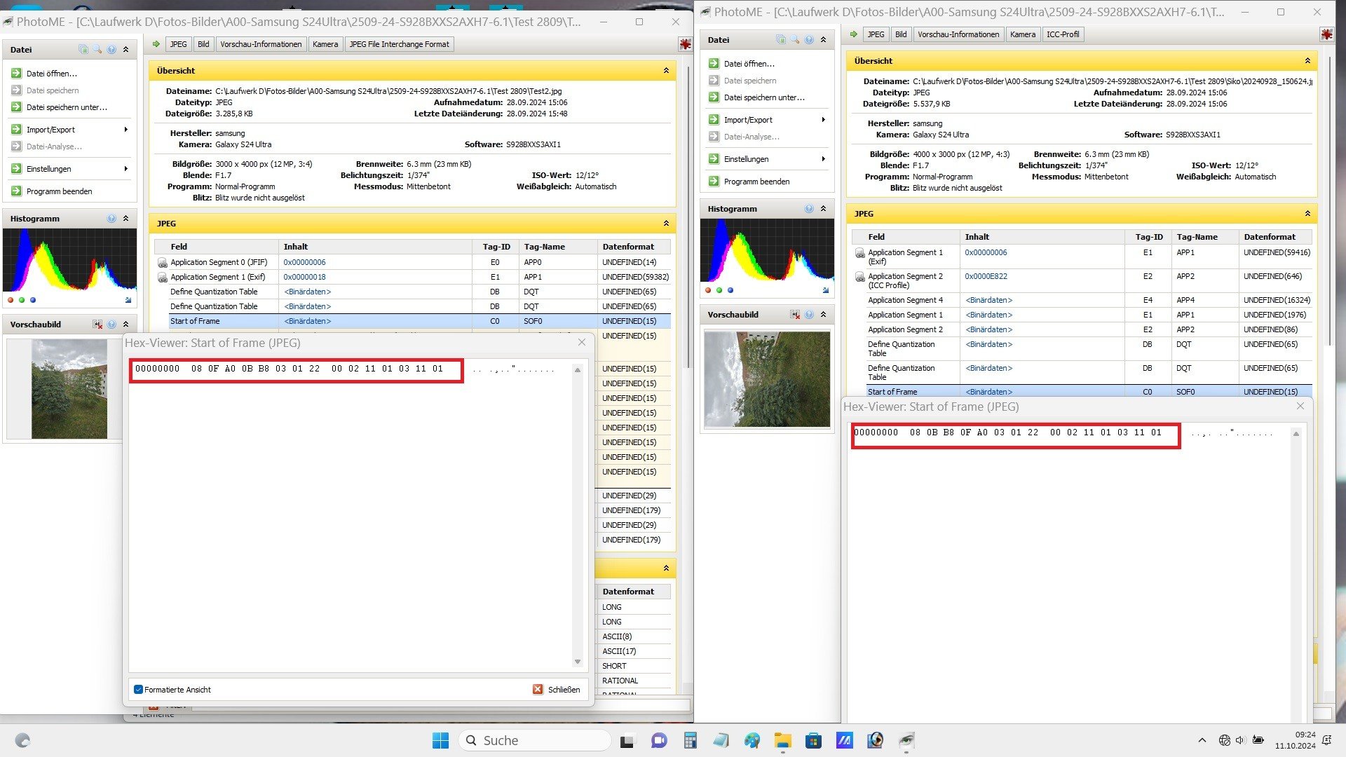Collapse the JPEG section in right window
This screenshot has height=757, width=1346.
pos(1307,214)
